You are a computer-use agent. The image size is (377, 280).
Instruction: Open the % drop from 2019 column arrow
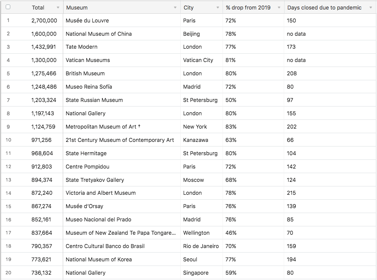point(279,8)
